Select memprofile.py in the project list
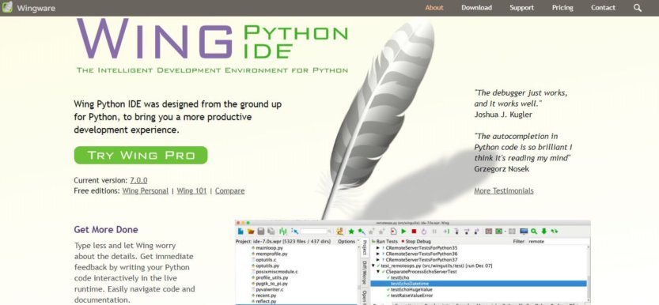 (271, 254)
